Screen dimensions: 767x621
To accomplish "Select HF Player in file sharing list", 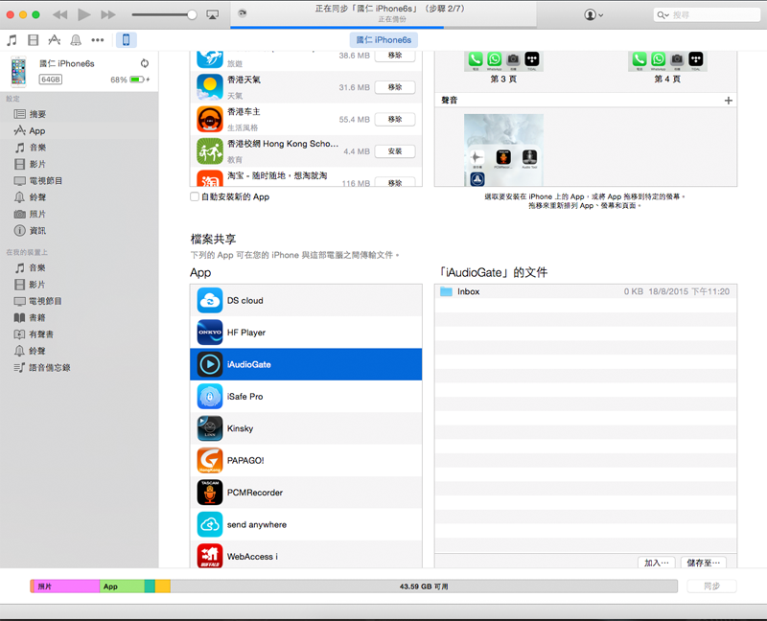I will point(306,333).
